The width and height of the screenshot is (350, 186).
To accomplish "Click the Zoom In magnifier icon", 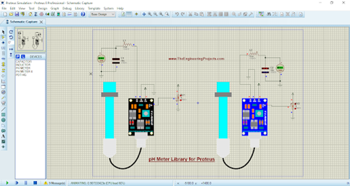I will coord(150,14).
